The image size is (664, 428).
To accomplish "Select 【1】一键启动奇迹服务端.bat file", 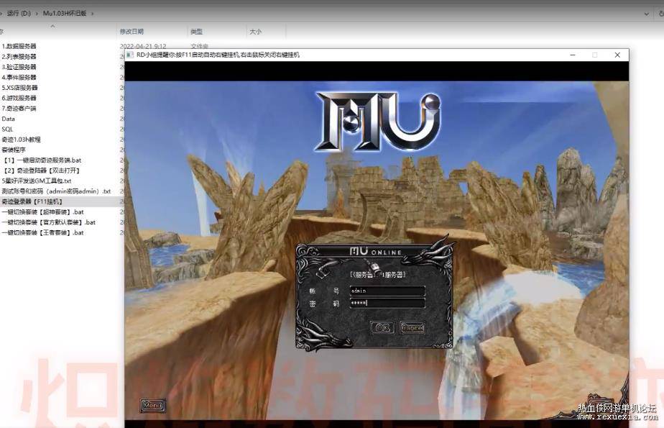I will click(x=42, y=160).
